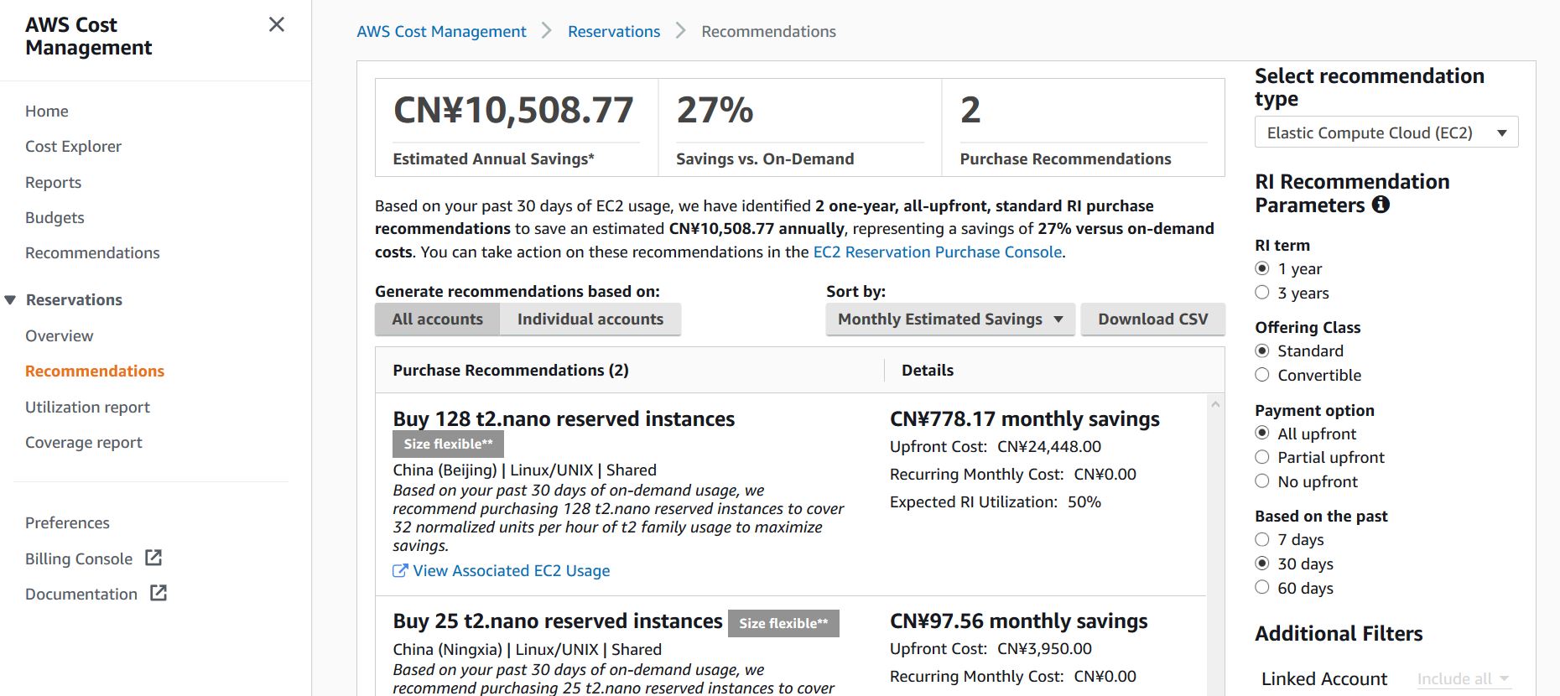This screenshot has height=696, width=1560.
Task: Click the China (Beijing) | Linux/UNIX | Shared line
Action: point(525,470)
